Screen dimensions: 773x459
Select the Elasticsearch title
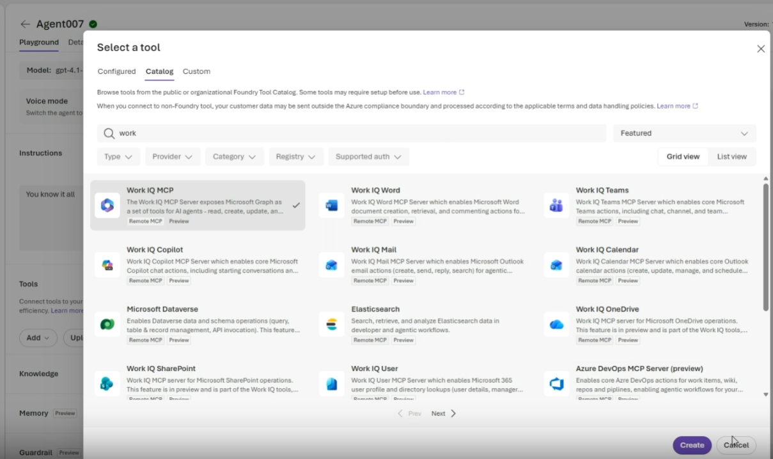point(375,309)
